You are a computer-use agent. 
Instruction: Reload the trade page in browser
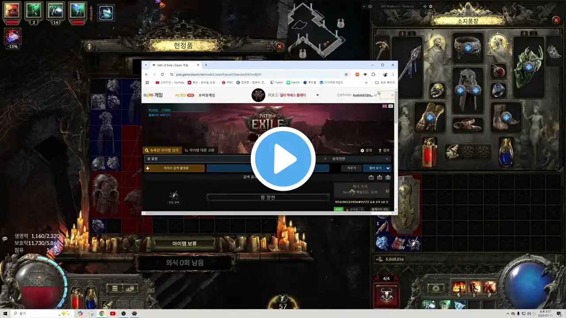[162, 74]
